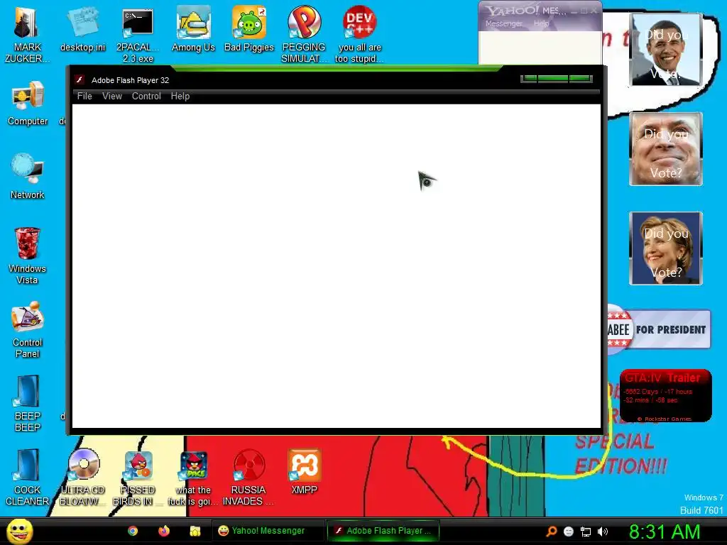Open the MARK ZUCKER desktop icon
727x545 pixels.
[26, 23]
